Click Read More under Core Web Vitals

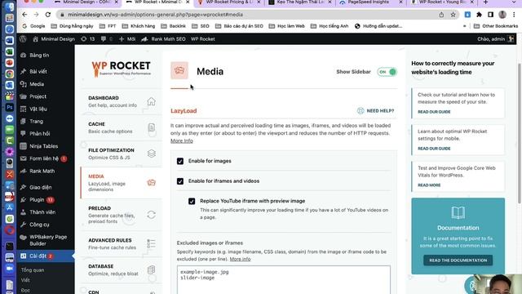point(429,185)
